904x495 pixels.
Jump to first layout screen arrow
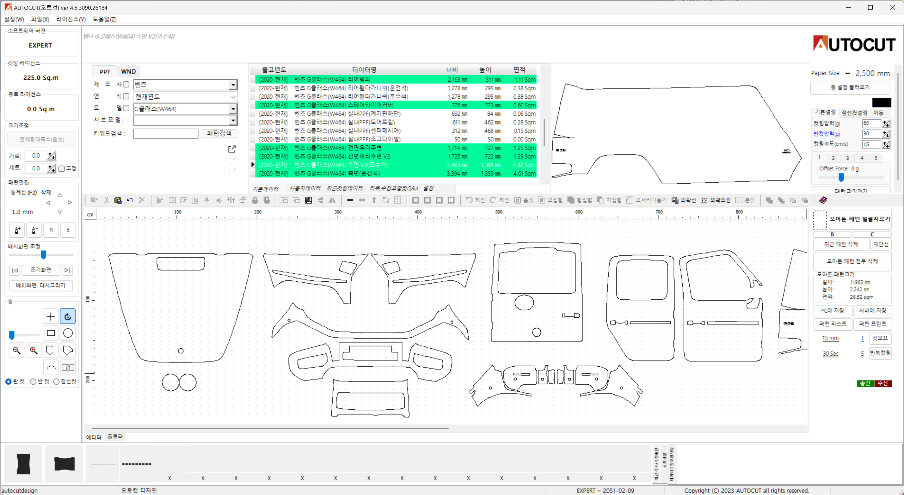[15, 270]
